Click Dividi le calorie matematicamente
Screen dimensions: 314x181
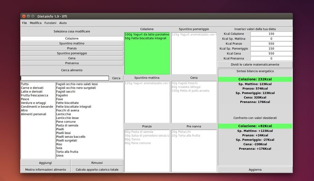tap(255, 64)
